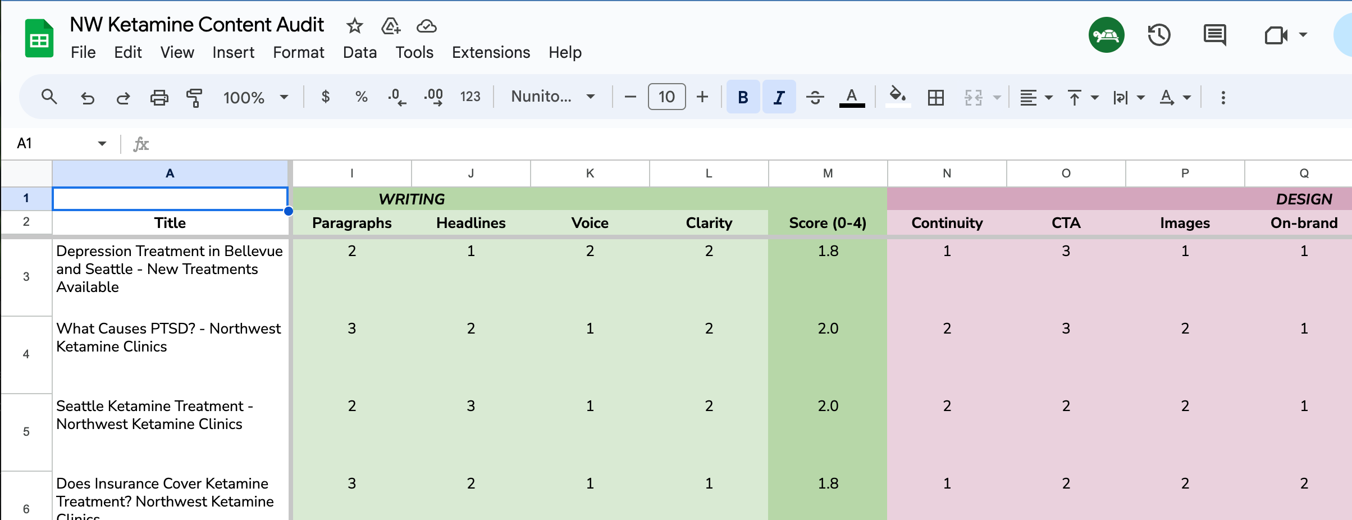Star the NW Ketamine Content Audit document
Image resolution: width=1352 pixels, height=520 pixels.
[354, 26]
